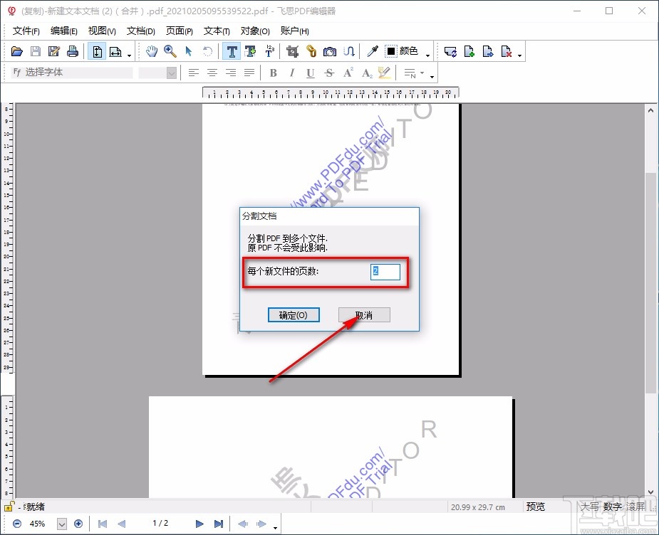The image size is (659, 535).
Task: Open the zoom percentage dropdown
Action: point(61,524)
